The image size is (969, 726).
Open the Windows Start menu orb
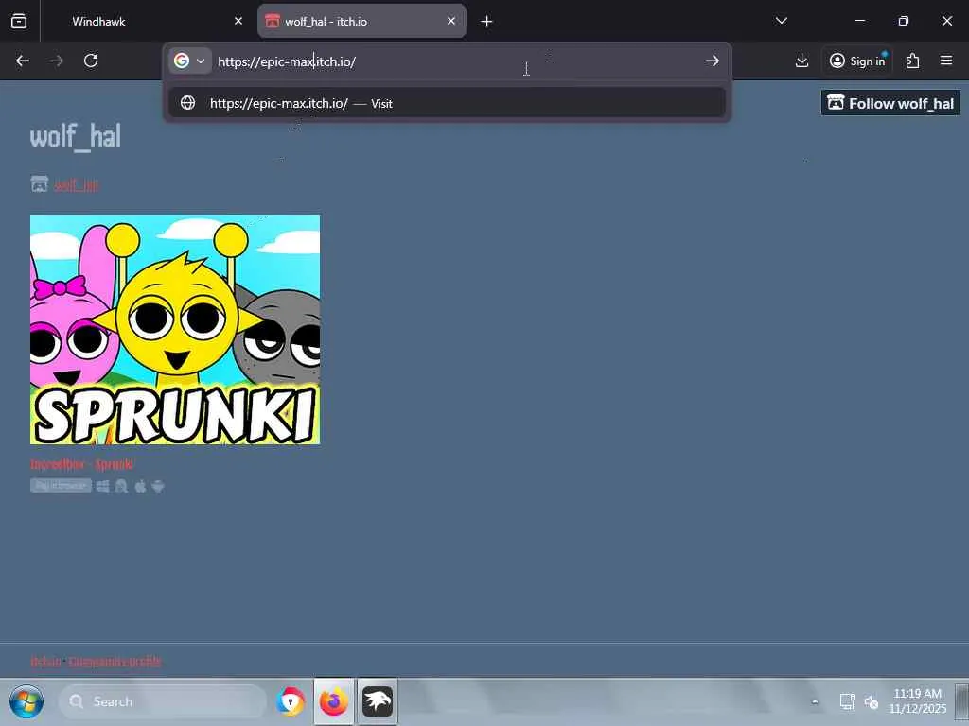coord(26,702)
